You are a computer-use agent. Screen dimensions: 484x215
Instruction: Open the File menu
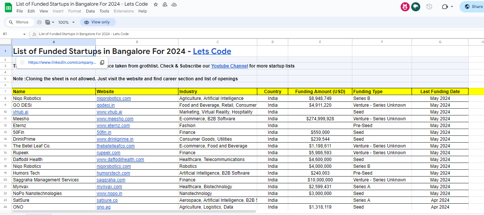coord(20,11)
